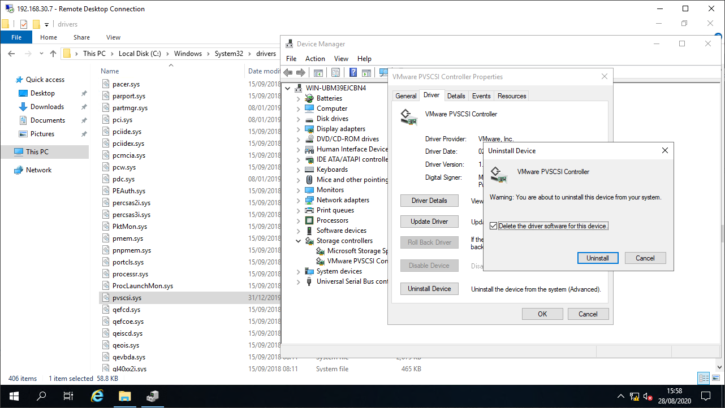Collapse the Storage controllers node
Image resolution: width=725 pixels, height=408 pixels.
point(298,241)
